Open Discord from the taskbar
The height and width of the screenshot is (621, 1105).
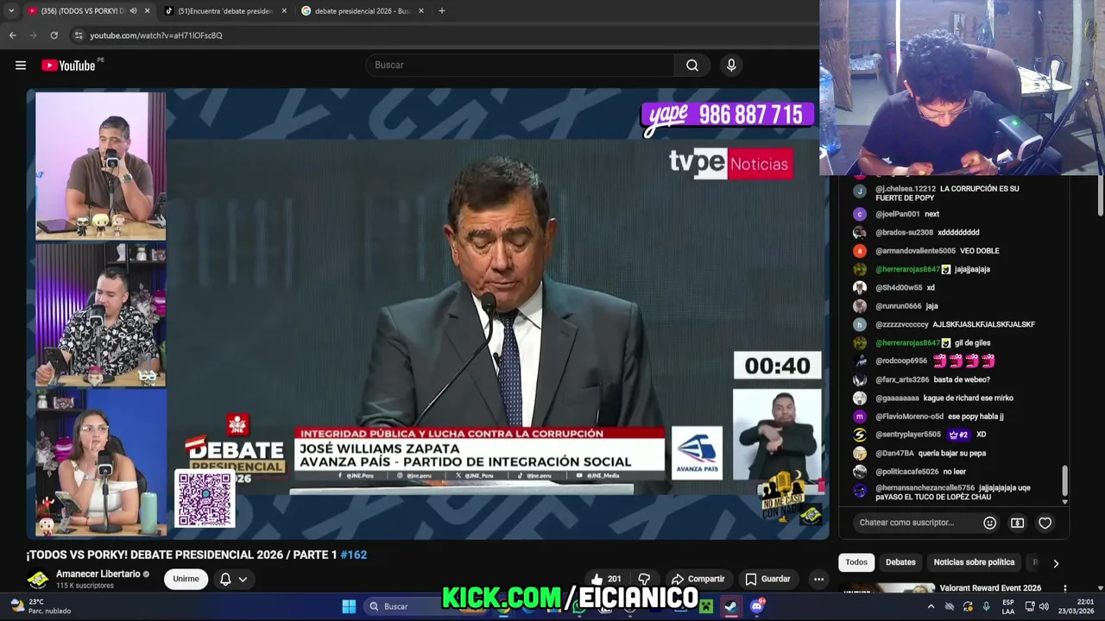coord(757,606)
